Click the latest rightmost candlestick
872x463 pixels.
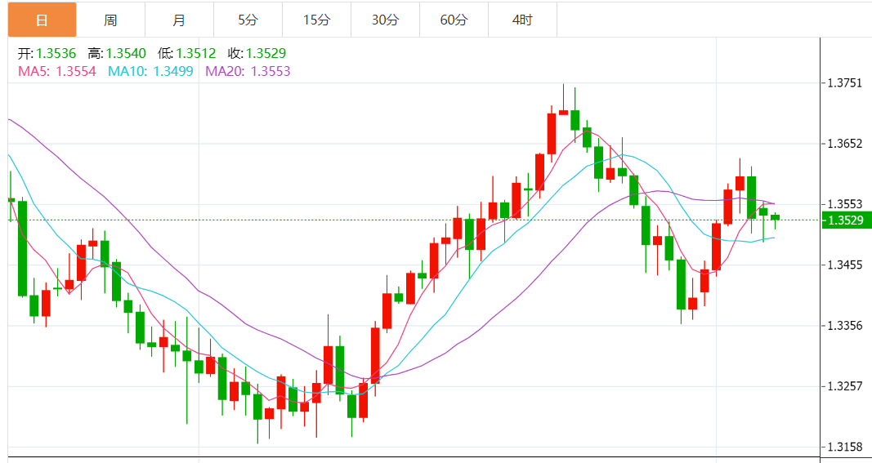pos(775,217)
